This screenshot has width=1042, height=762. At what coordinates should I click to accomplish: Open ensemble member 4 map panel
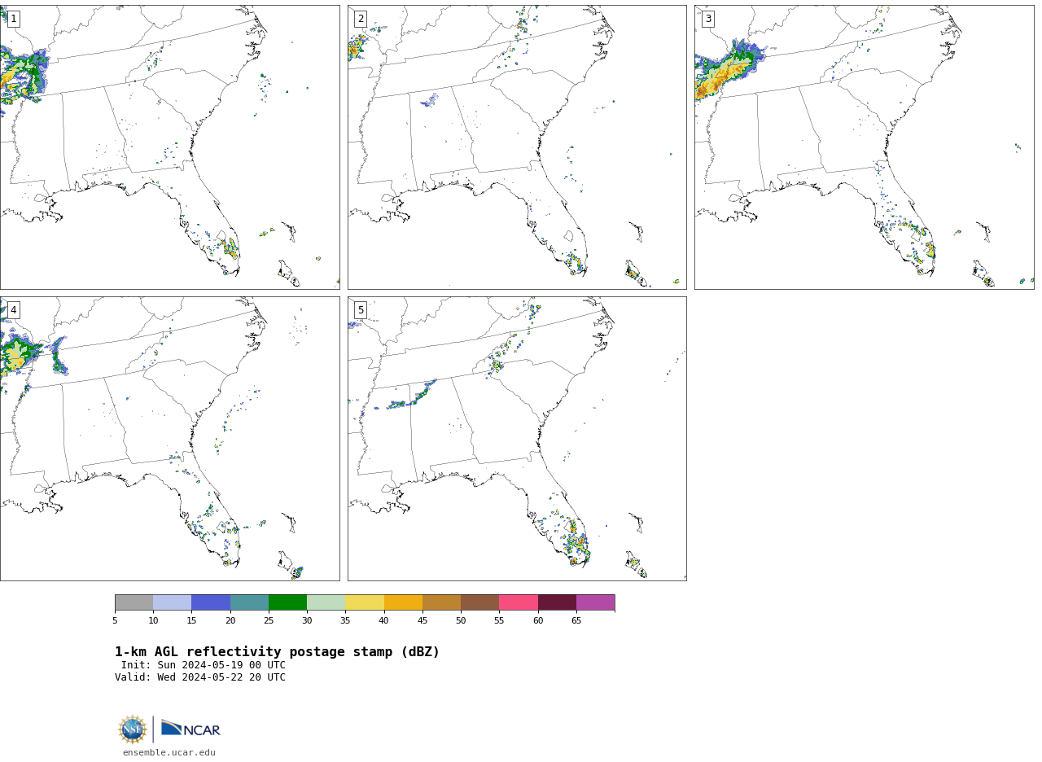tap(169, 439)
